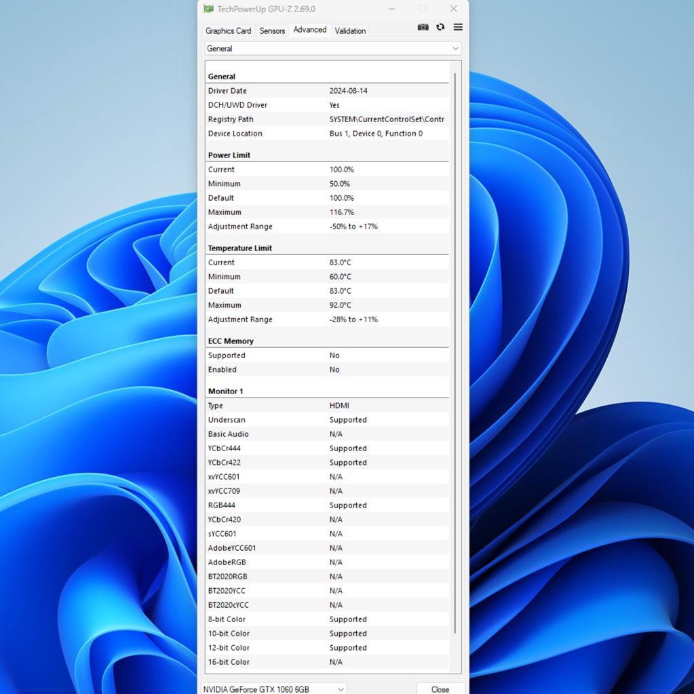Click the SYSTEM\CurrentControlSet registry value
694x694 pixels.
pyautogui.click(x=387, y=119)
